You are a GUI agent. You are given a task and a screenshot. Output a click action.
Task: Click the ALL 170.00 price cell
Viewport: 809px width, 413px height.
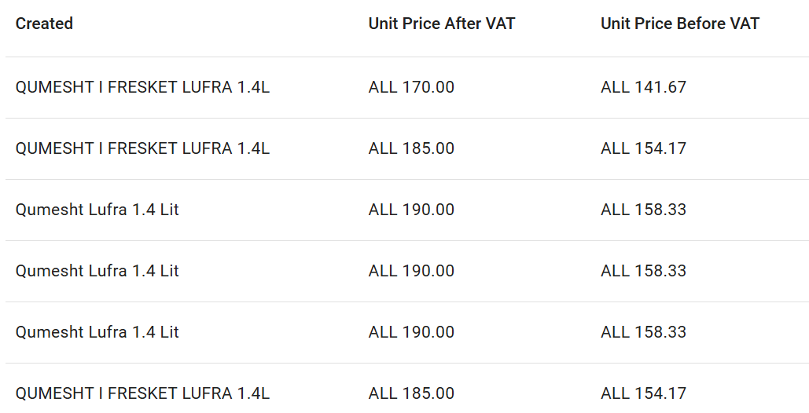click(411, 87)
